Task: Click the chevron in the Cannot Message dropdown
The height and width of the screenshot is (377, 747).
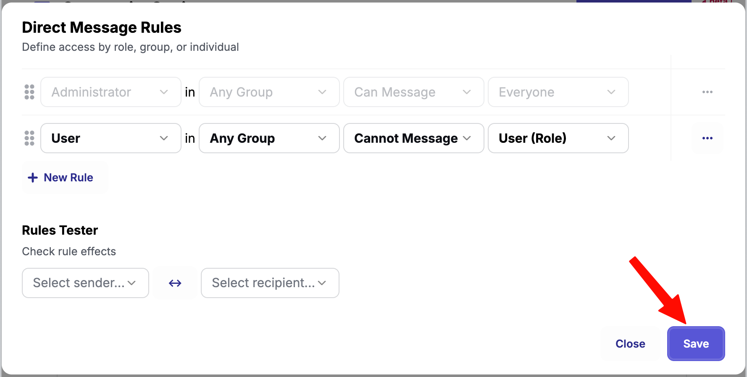Action: tap(467, 138)
